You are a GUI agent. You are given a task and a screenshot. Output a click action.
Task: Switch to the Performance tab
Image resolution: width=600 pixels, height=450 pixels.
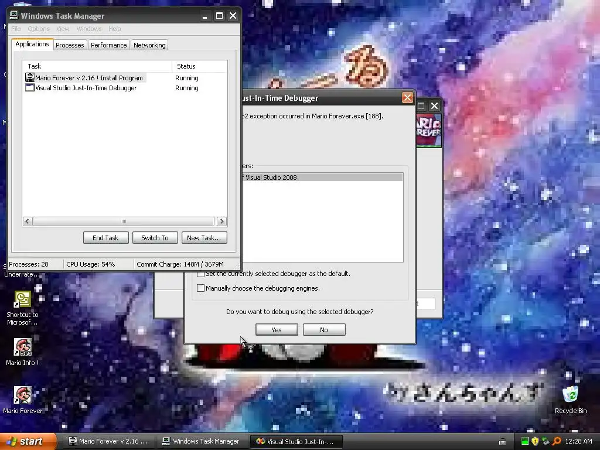click(108, 45)
